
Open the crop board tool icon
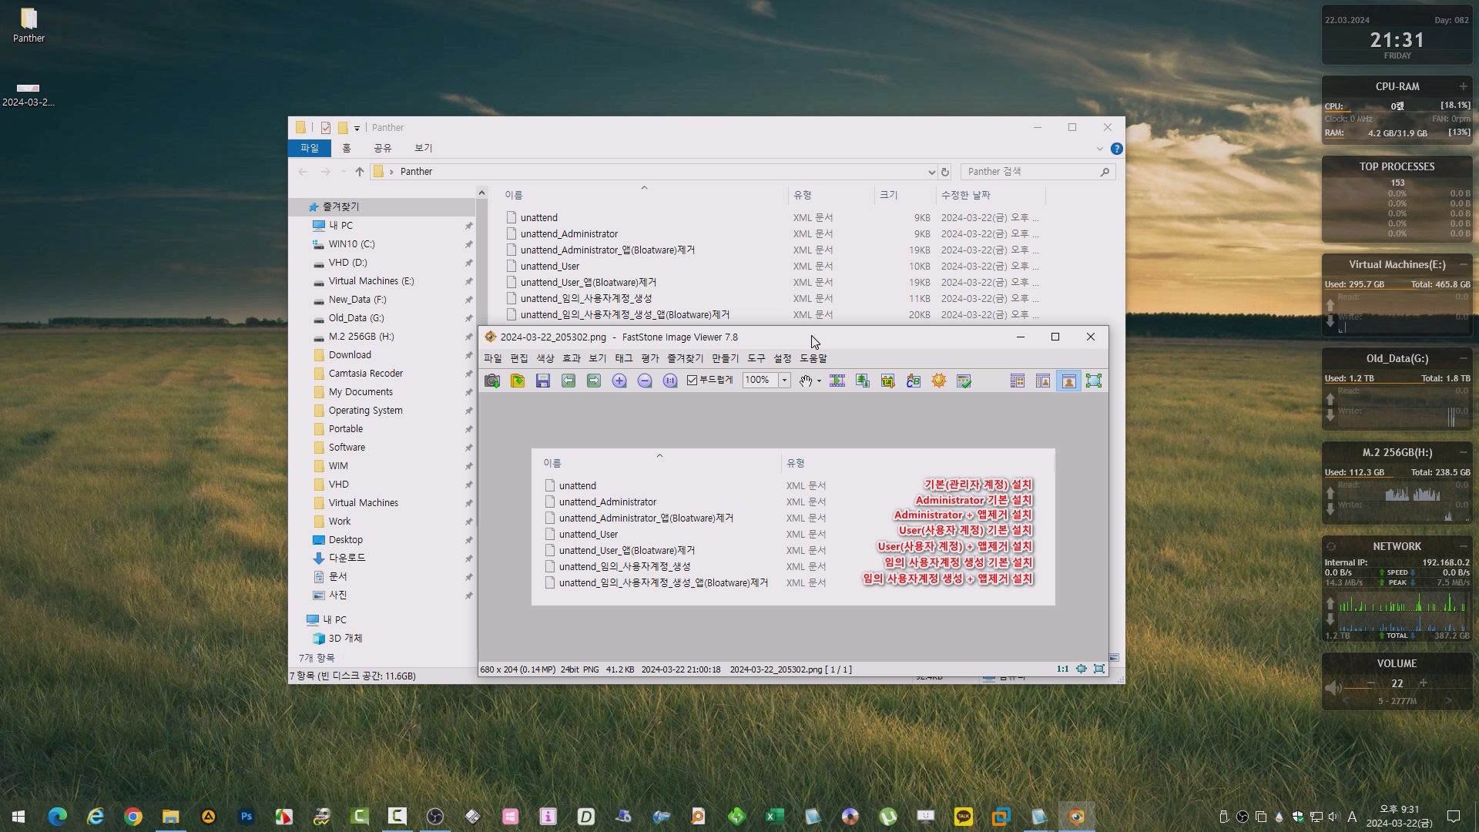click(888, 381)
